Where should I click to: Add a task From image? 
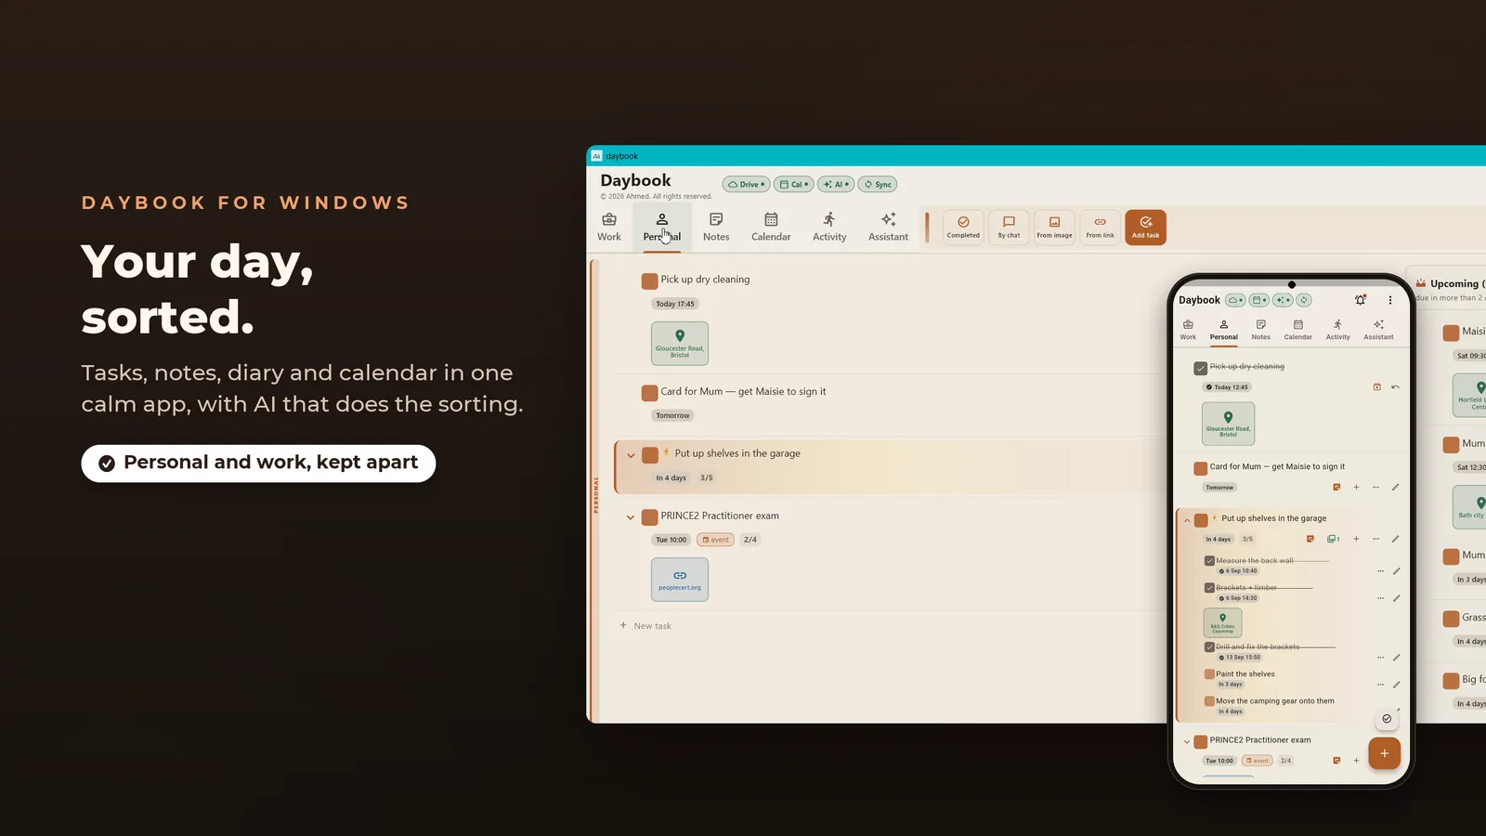(x=1054, y=227)
